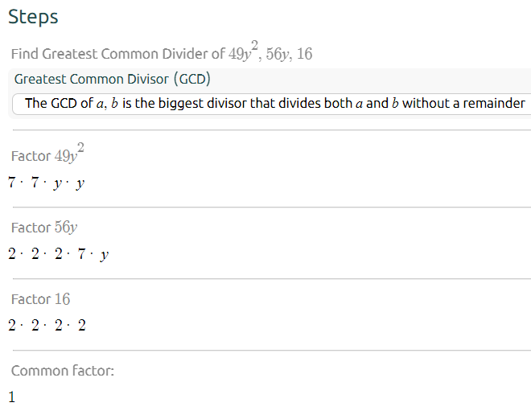The image size is (531, 415).
Task: Click the expression "49y², 56y, 16" in the first step
Action: [270, 54]
